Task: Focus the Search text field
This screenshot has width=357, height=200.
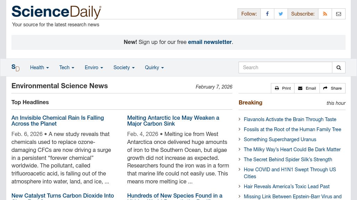Action: [285, 67]
